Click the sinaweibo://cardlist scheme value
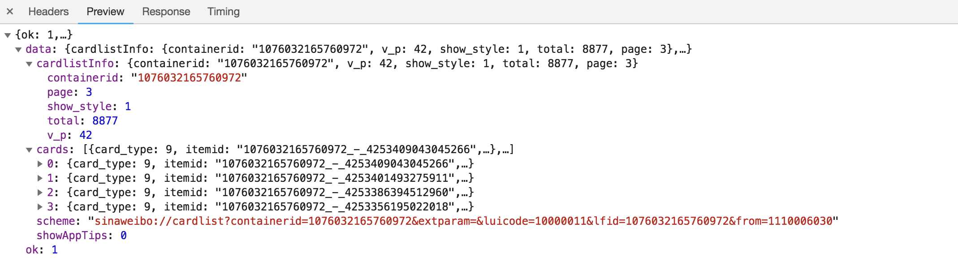This screenshot has width=958, height=266. pyautogui.click(x=463, y=221)
